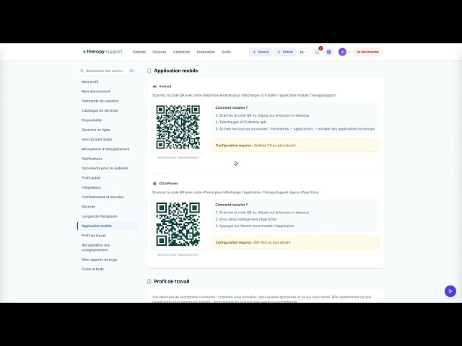Open Documents pour les patients

105,168
